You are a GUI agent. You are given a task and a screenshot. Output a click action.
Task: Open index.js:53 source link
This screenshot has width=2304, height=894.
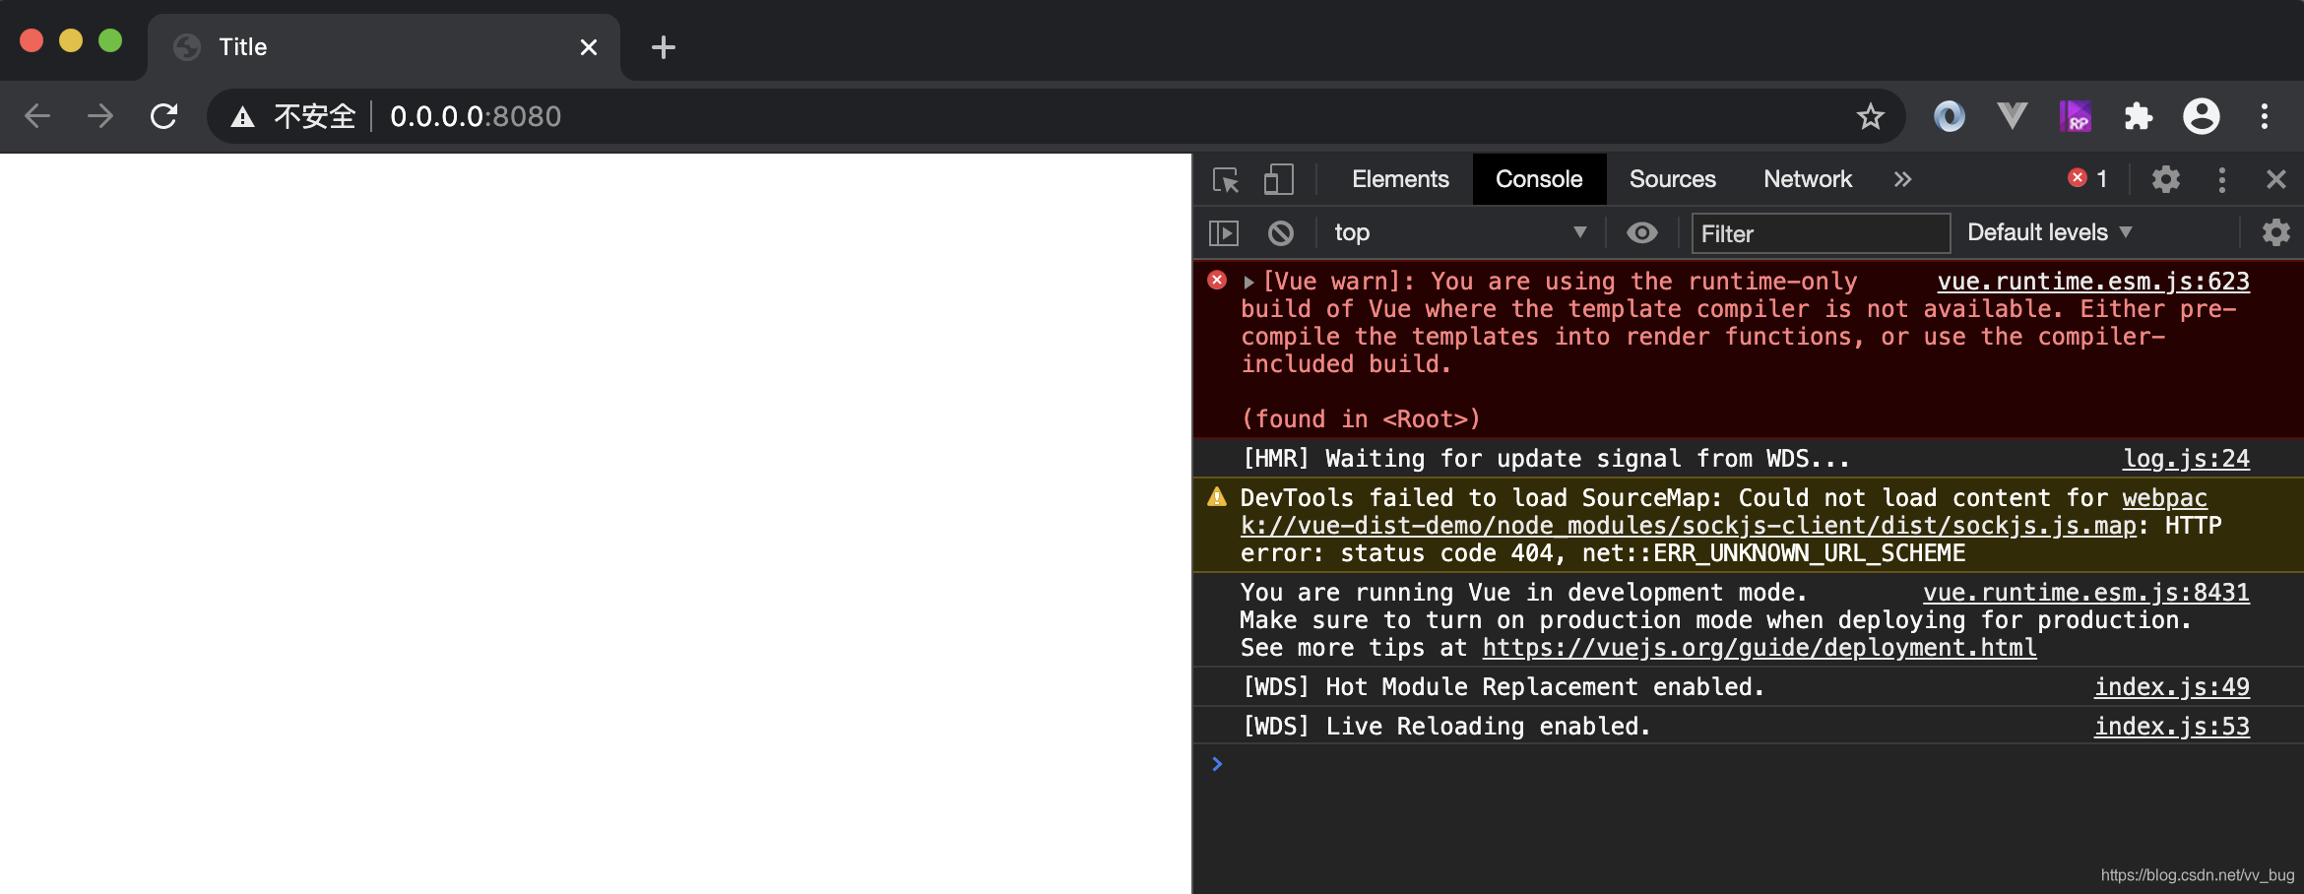(2172, 727)
